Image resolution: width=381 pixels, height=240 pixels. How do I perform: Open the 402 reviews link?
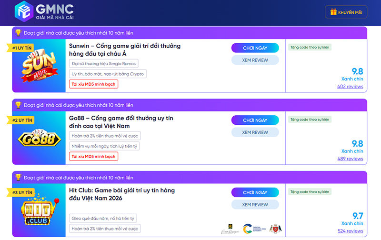pyautogui.click(x=350, y=87)
